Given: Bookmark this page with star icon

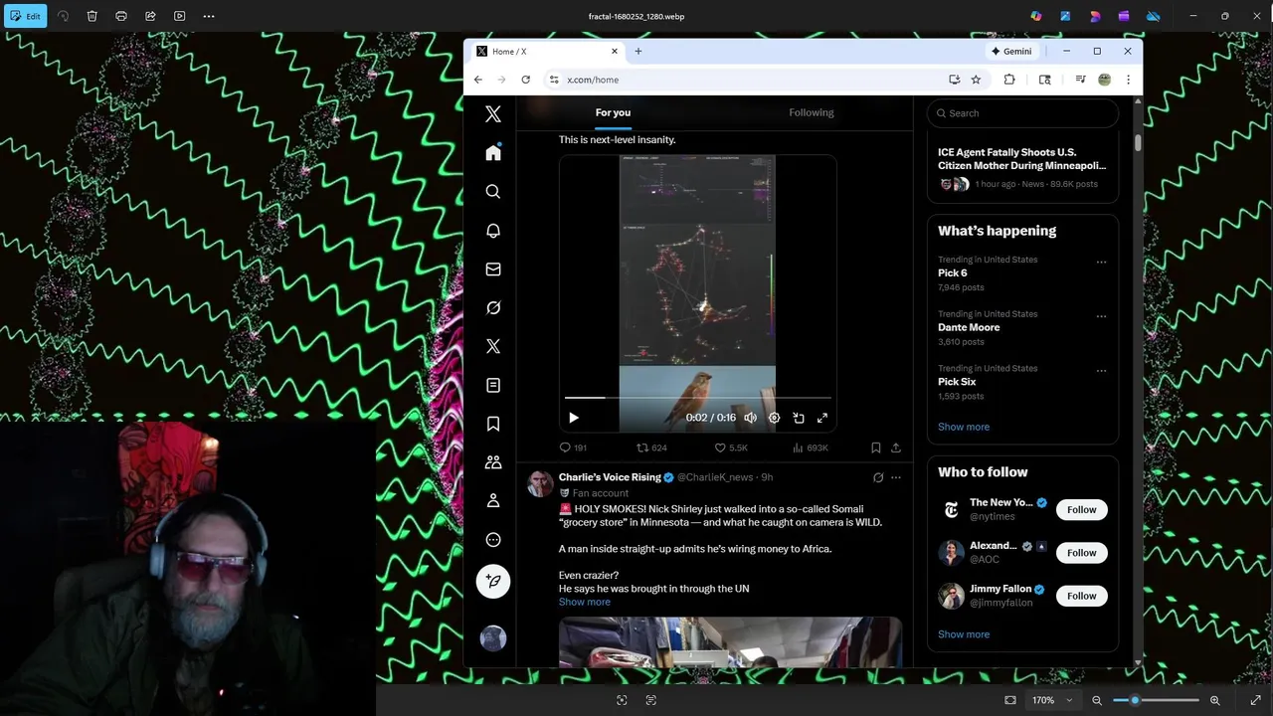Looking at the screenshot, I should pos(977,80).
